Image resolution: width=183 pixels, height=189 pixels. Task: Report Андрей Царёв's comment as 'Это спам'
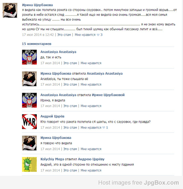70,127
